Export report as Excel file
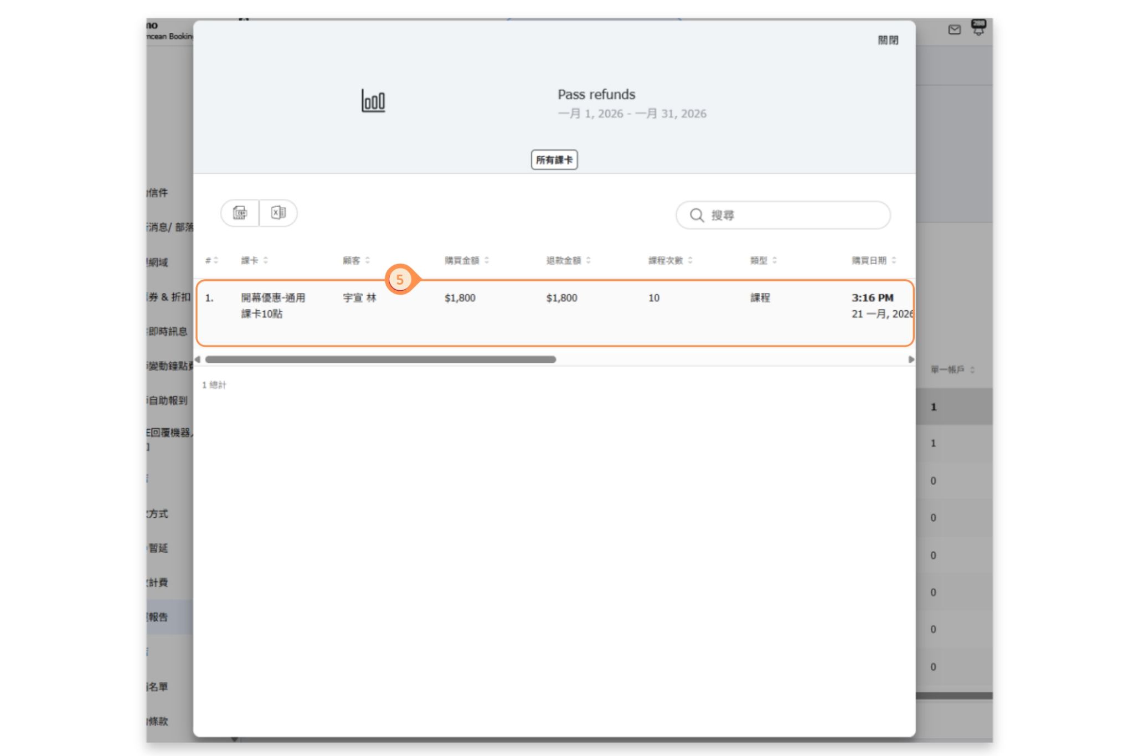This screenshot has width=1134, height=756. (x=278, y=213)
